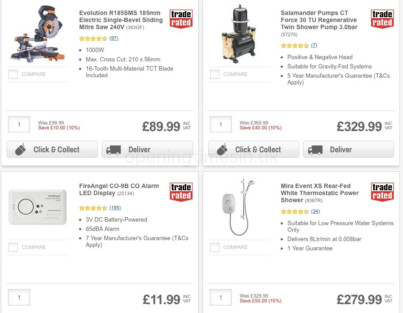Open the (34) reviews link for the Mira shower
The image size is (403, 313).
(315, 211)
